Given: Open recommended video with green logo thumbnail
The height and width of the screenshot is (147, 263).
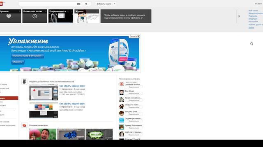Looking at the screenshot, I should click(99, 134).
